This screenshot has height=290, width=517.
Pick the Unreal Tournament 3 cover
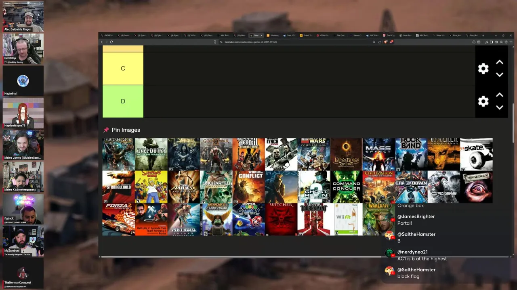[x=313, y=219]
